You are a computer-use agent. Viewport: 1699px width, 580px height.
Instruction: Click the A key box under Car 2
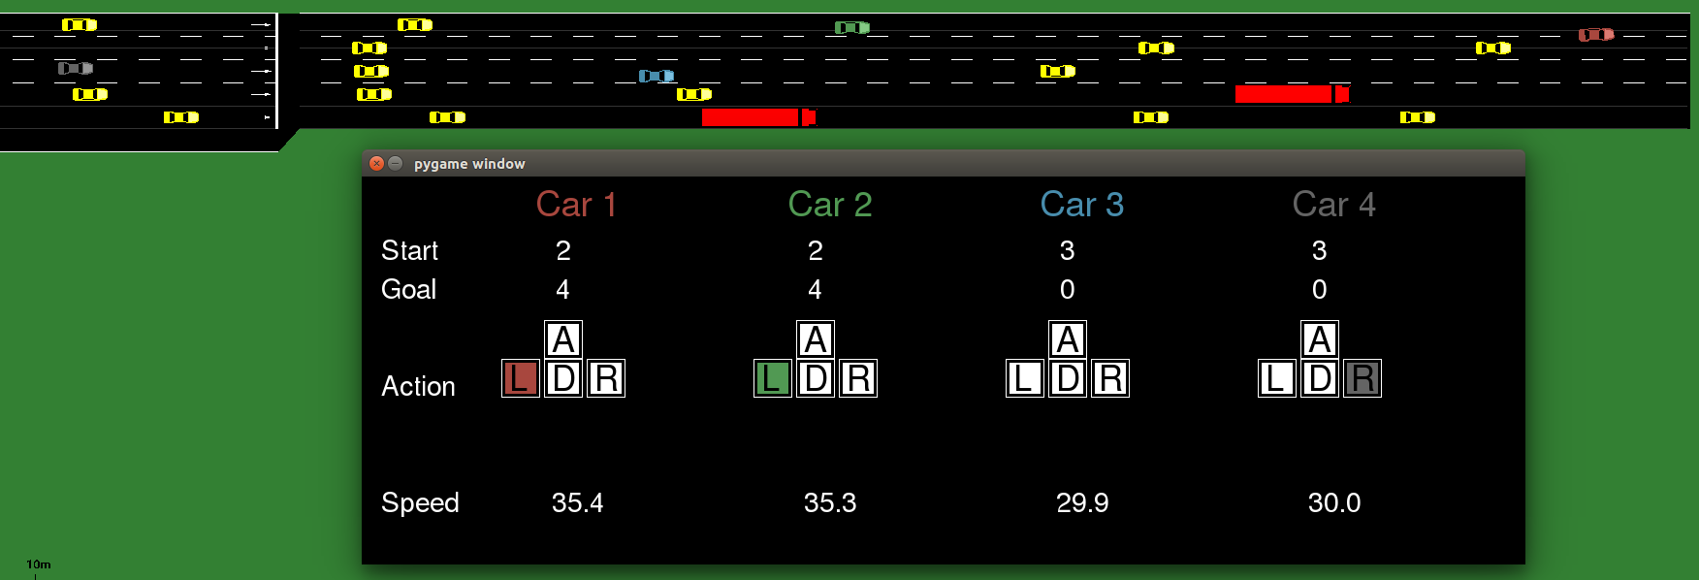click(x=816, y=339)
